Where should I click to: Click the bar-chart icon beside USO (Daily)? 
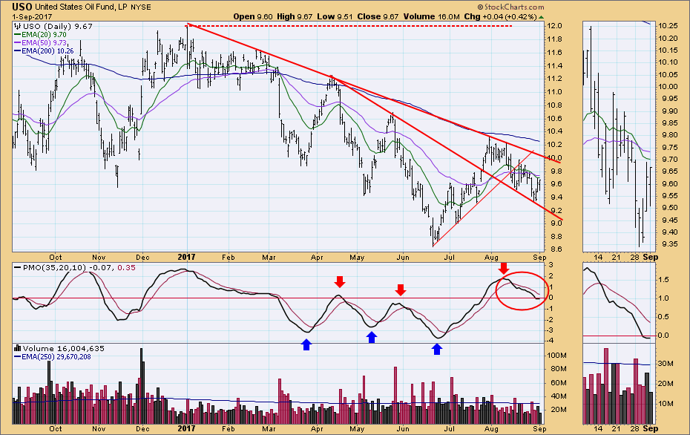pos(19,27)
